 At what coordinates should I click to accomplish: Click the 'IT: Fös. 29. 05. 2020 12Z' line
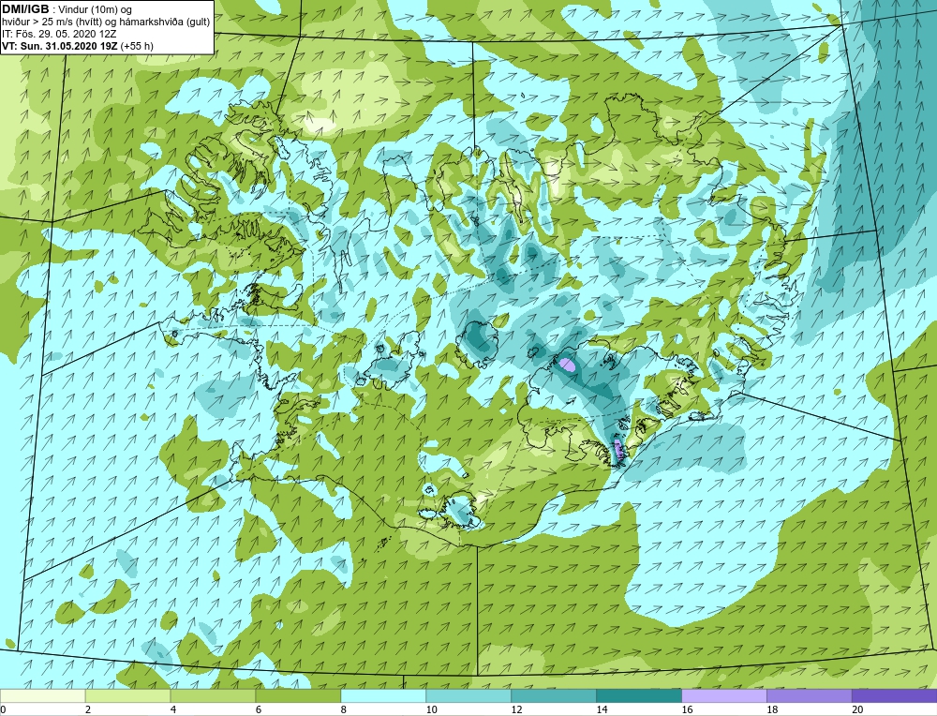[59, 34]
